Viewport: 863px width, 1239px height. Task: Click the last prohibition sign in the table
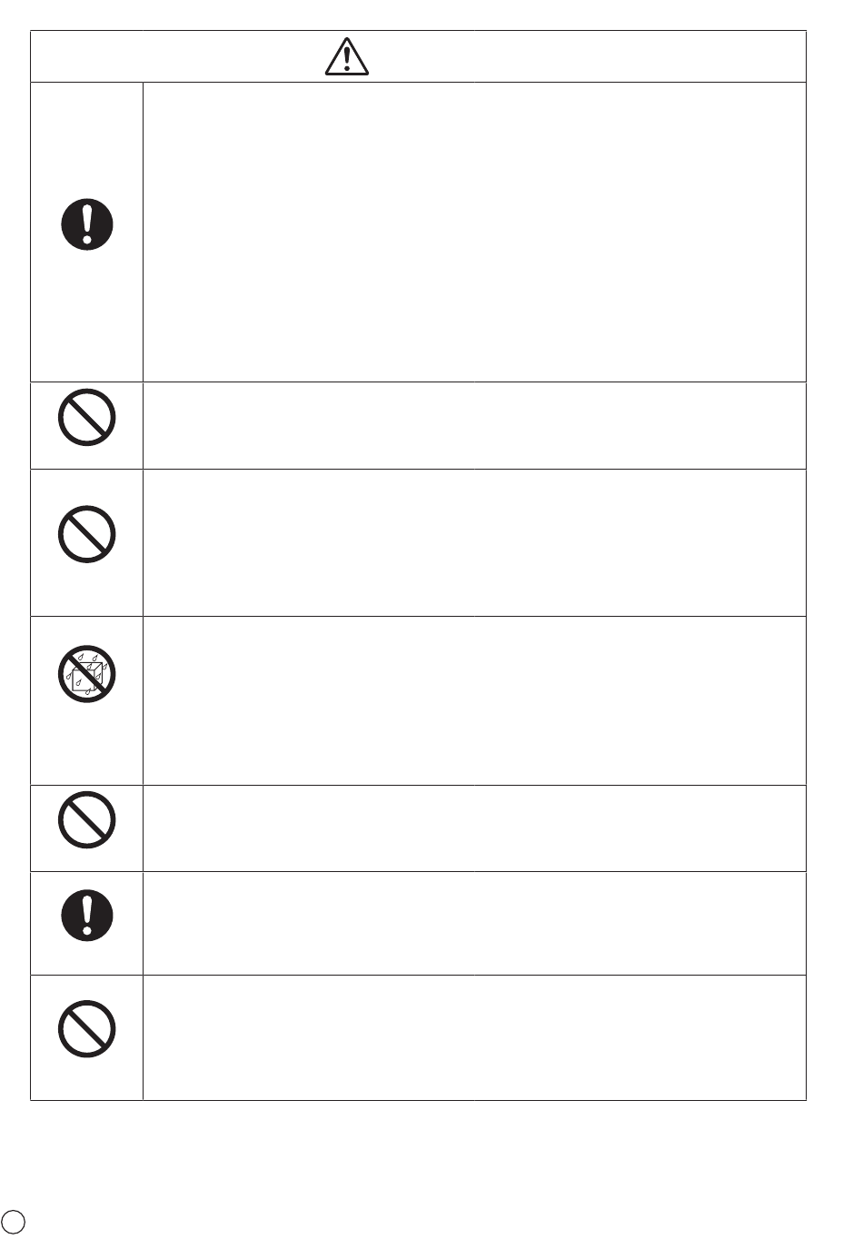tap(87, 1029)
